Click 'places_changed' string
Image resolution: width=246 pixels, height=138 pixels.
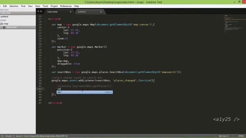(125, 80)
